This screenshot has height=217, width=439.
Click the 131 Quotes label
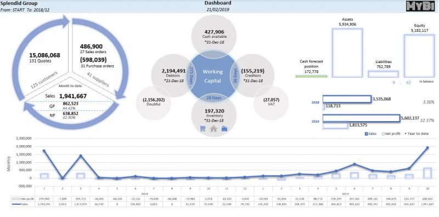[x=40, y=61]
